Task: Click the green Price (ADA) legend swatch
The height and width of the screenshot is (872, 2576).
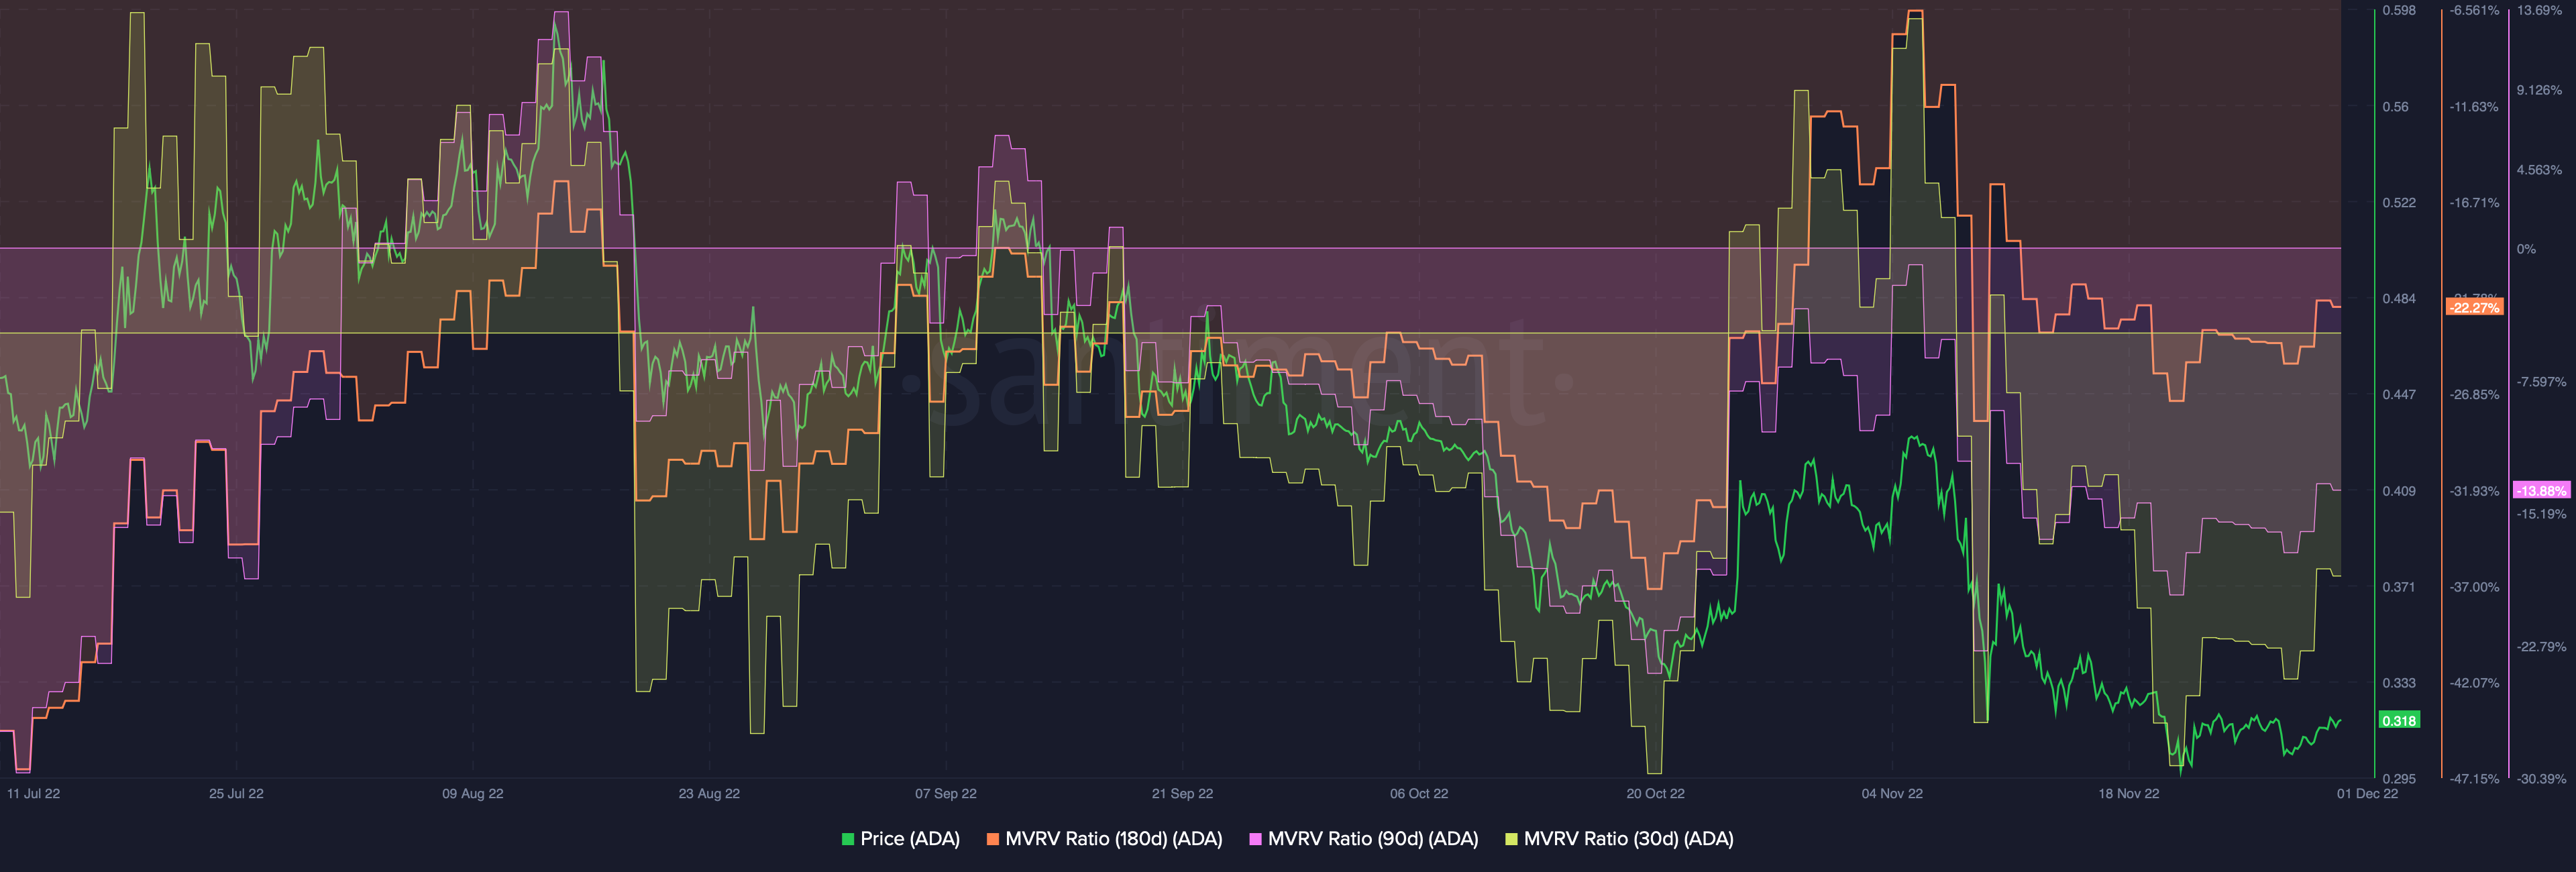Action: point(848,839)
